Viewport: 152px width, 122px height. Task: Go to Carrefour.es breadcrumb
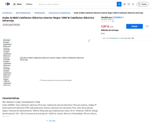[x=7, y=13]
